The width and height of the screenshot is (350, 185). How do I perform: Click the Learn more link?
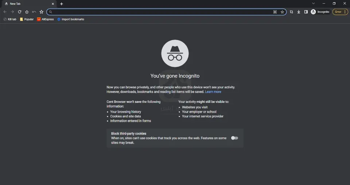[x=213, y=92]
